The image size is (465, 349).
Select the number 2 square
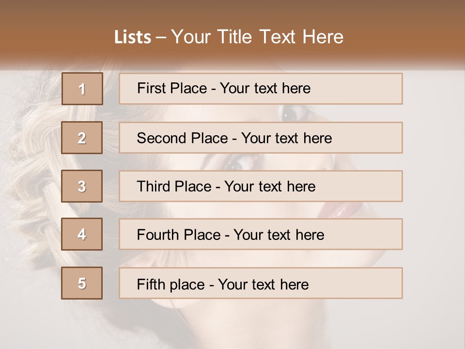[82, 138]
